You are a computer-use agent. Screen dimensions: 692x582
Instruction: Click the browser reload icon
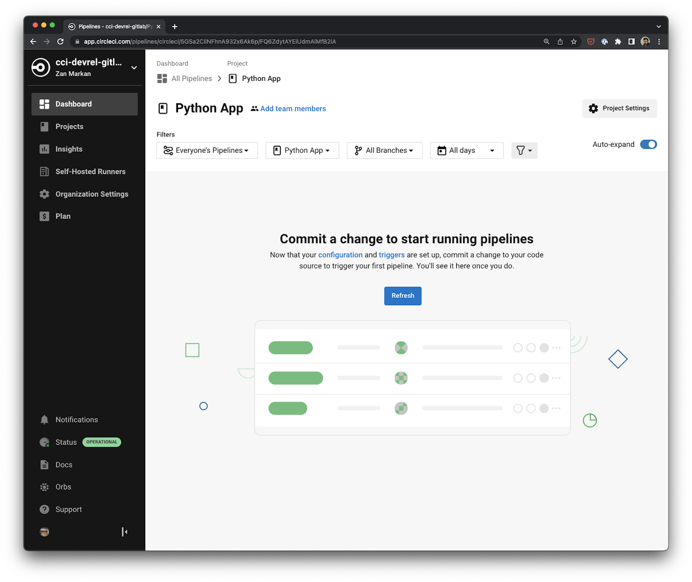coord(60,42)
